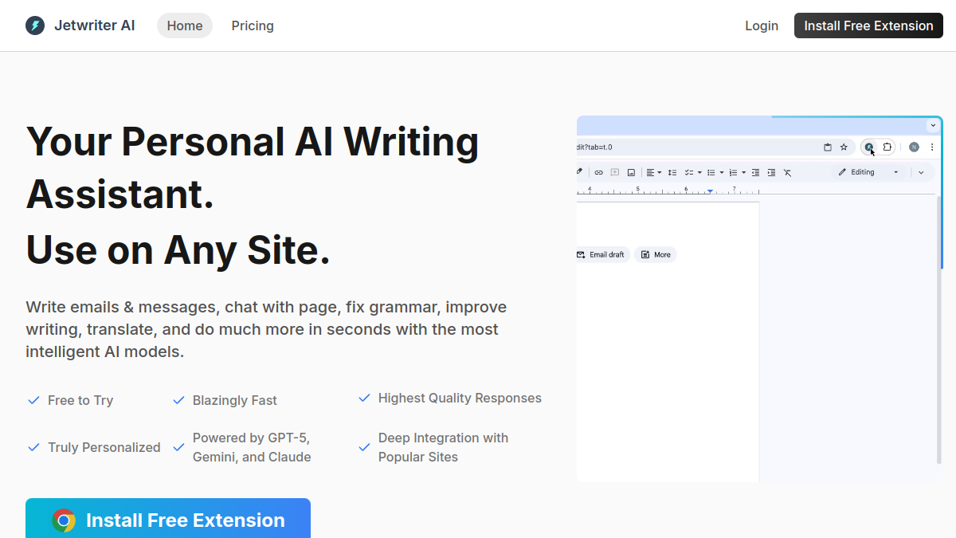Click the More chip in the demo
Viewport: 956px width, 538px height.
pos(655,255)
